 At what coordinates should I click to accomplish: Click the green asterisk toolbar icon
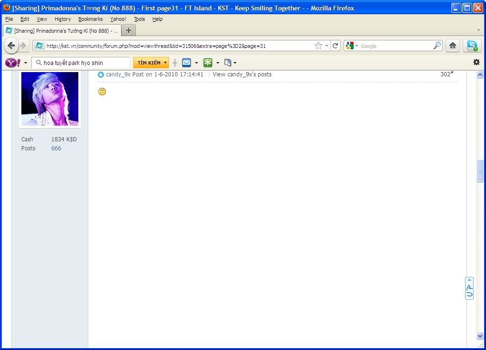coord(208,63)
